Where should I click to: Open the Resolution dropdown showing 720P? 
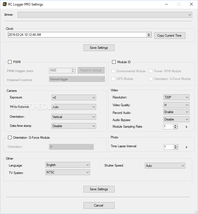pos(176,97)
